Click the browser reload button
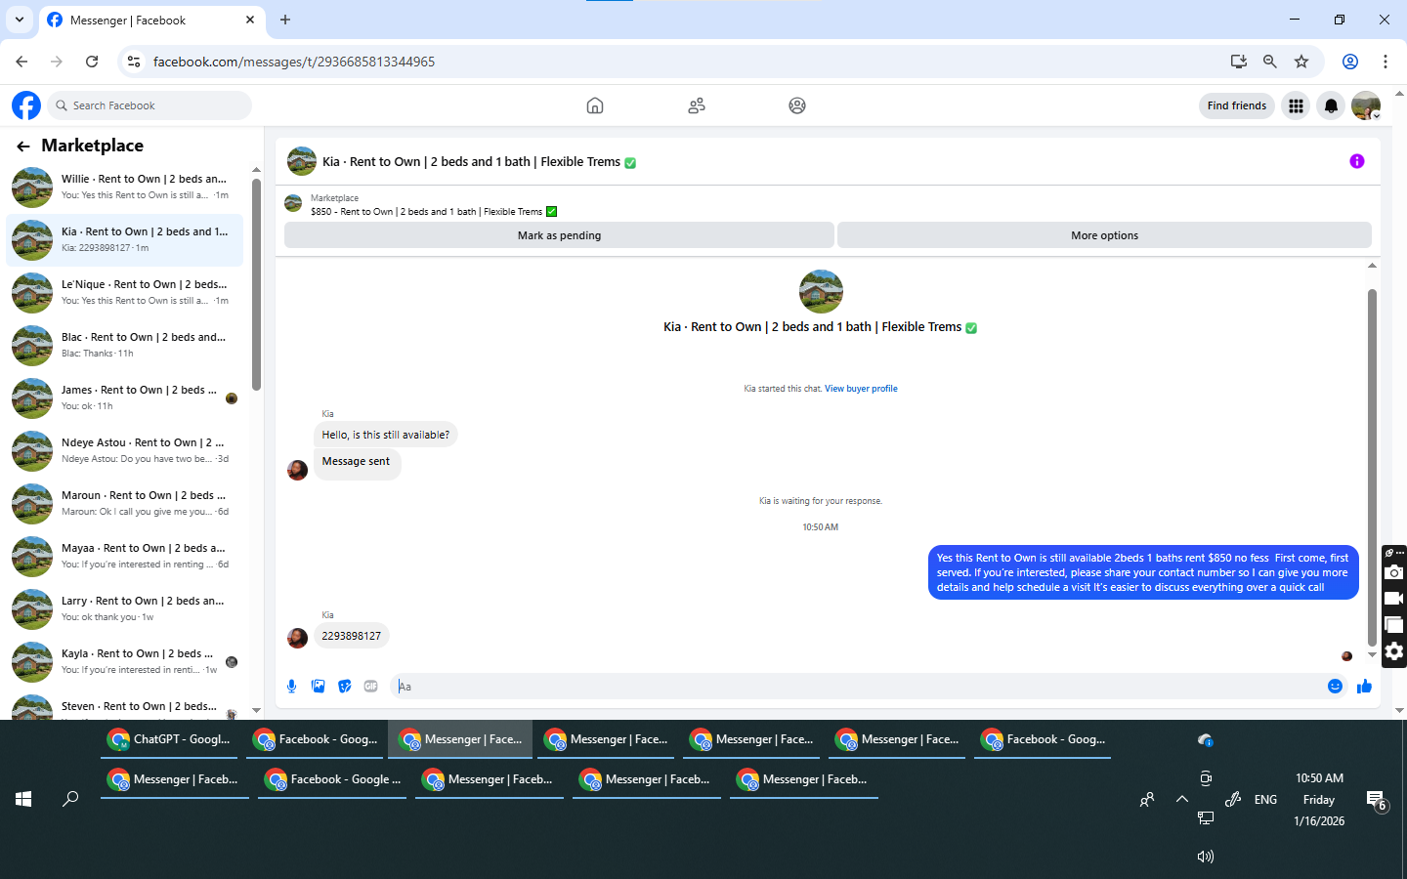Screen dimensions: 1407x879 click(x=92, y=62)
